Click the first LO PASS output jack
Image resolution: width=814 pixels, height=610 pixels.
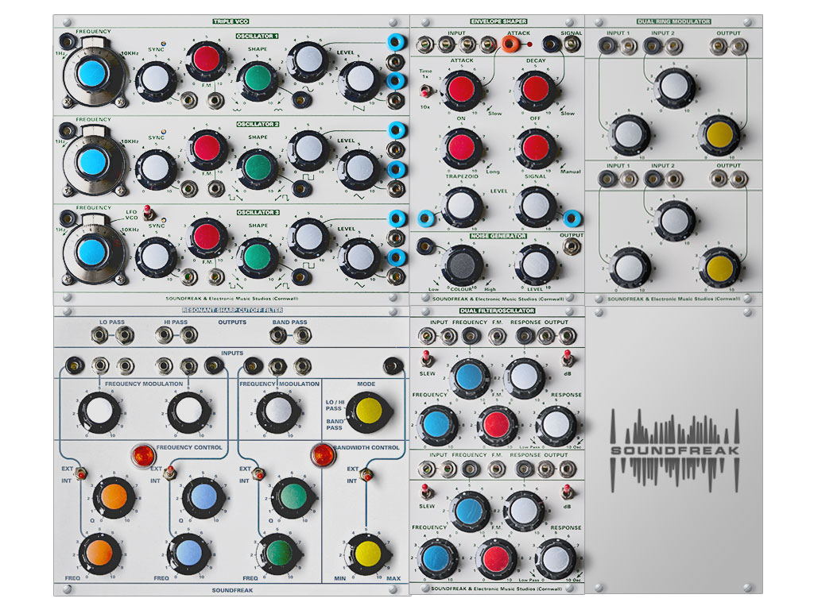tap(100, 336)
